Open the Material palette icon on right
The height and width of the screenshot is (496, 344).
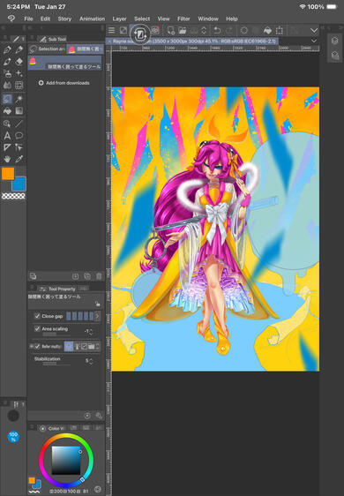coord(335,56)
